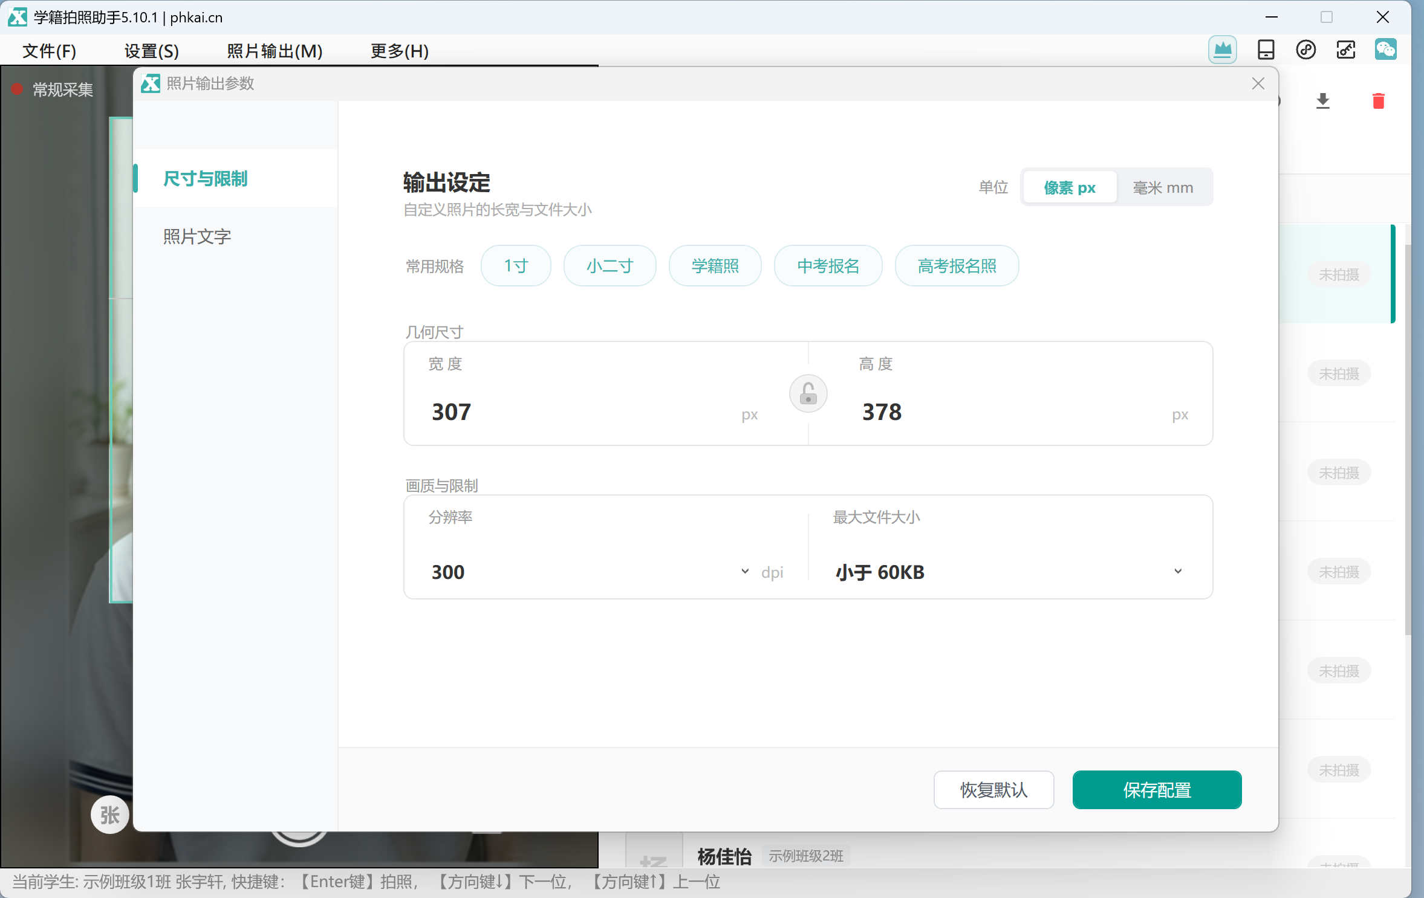
Task: Click the crown VIP icon in toolbar
Action: coord(1222,50)
